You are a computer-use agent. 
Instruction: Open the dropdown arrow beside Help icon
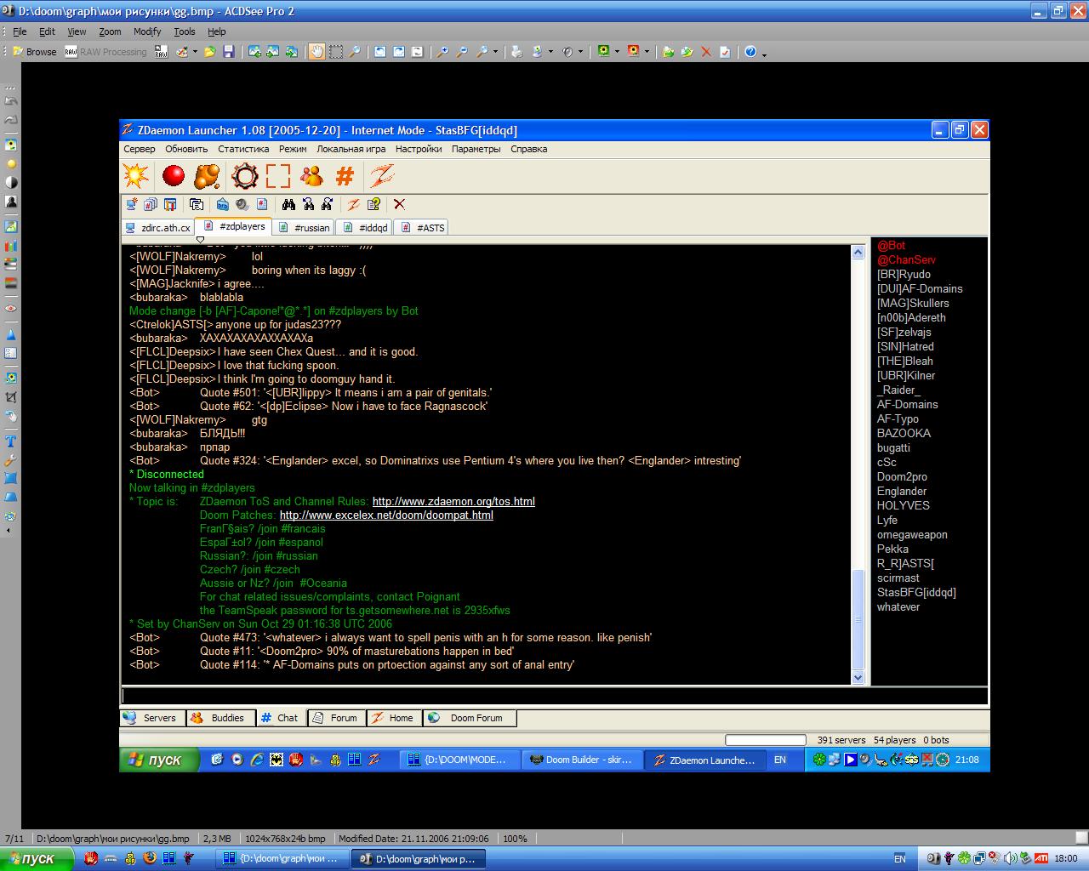[764, 54]
